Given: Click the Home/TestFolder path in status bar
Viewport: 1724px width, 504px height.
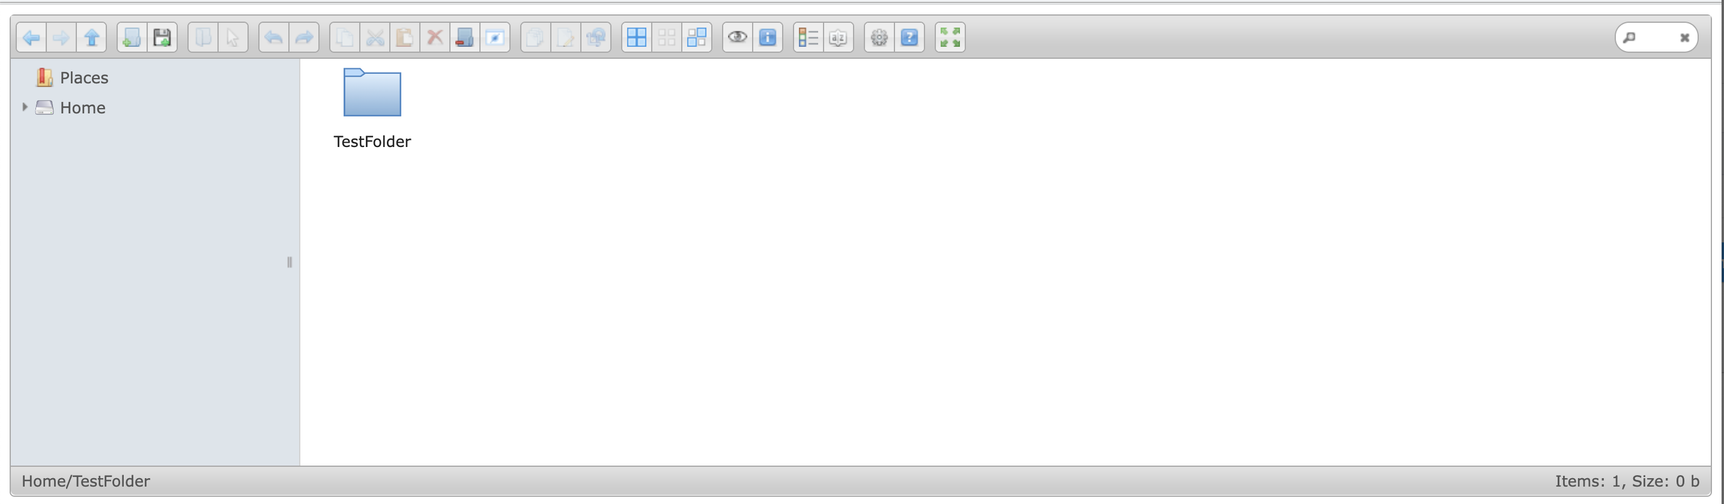Looking at the screenshot, I should (86, 481).
